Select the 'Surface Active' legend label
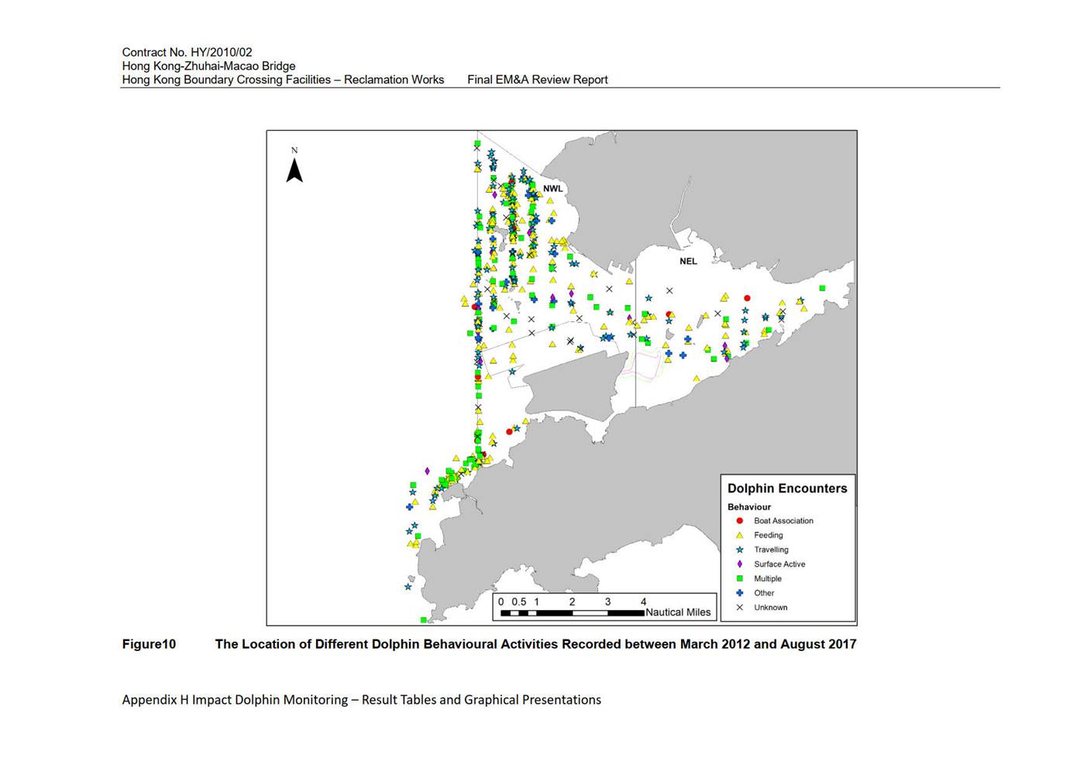 click(779, 564)
